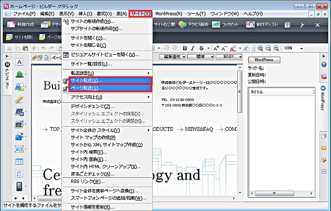
Task: Open the WordPress(R) menu
Action: point(168,14)
